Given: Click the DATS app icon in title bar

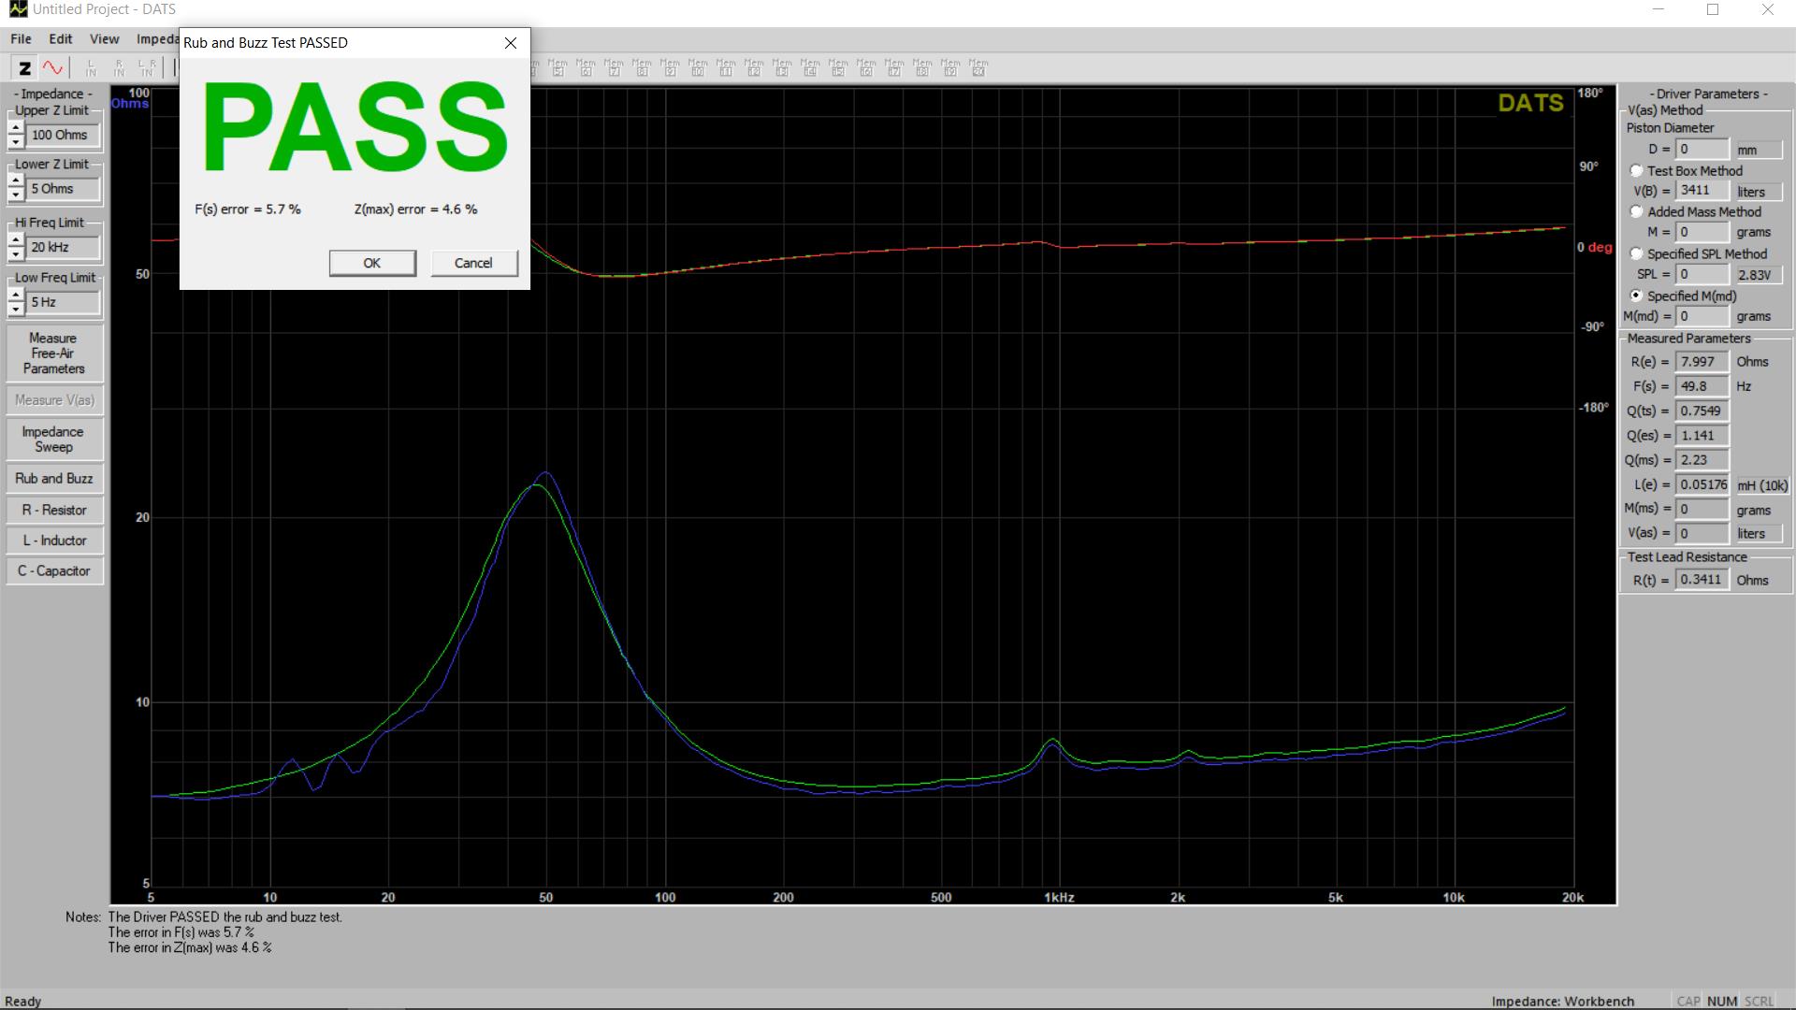Looking at the screenshot, I should [17, 9].
